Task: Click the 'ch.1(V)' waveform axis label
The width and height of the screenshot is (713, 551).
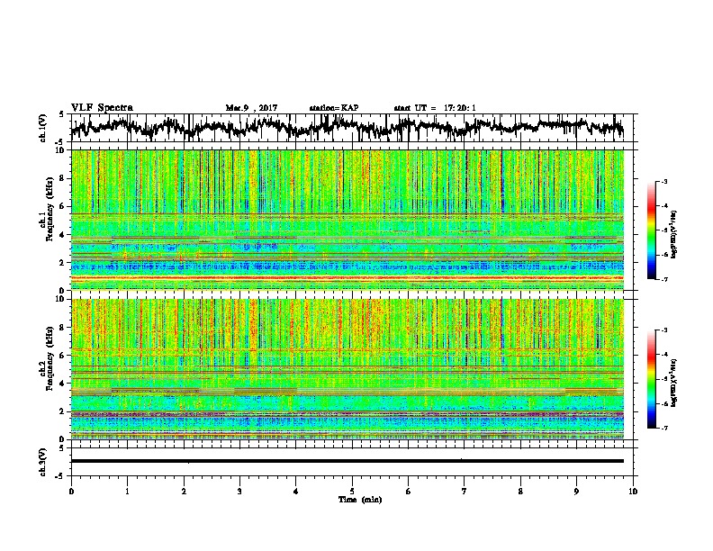Action: point(43,128)
